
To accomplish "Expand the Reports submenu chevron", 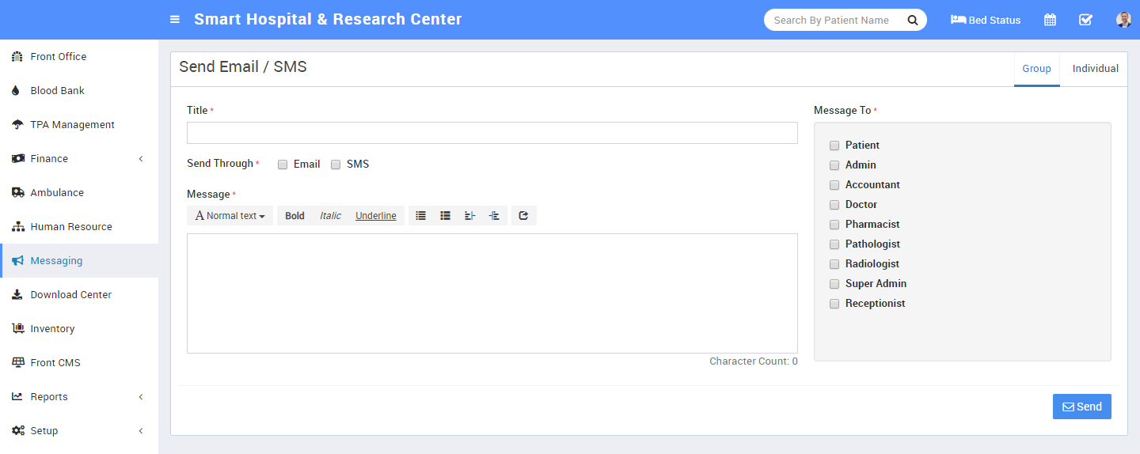I will (x=141, y=397).
